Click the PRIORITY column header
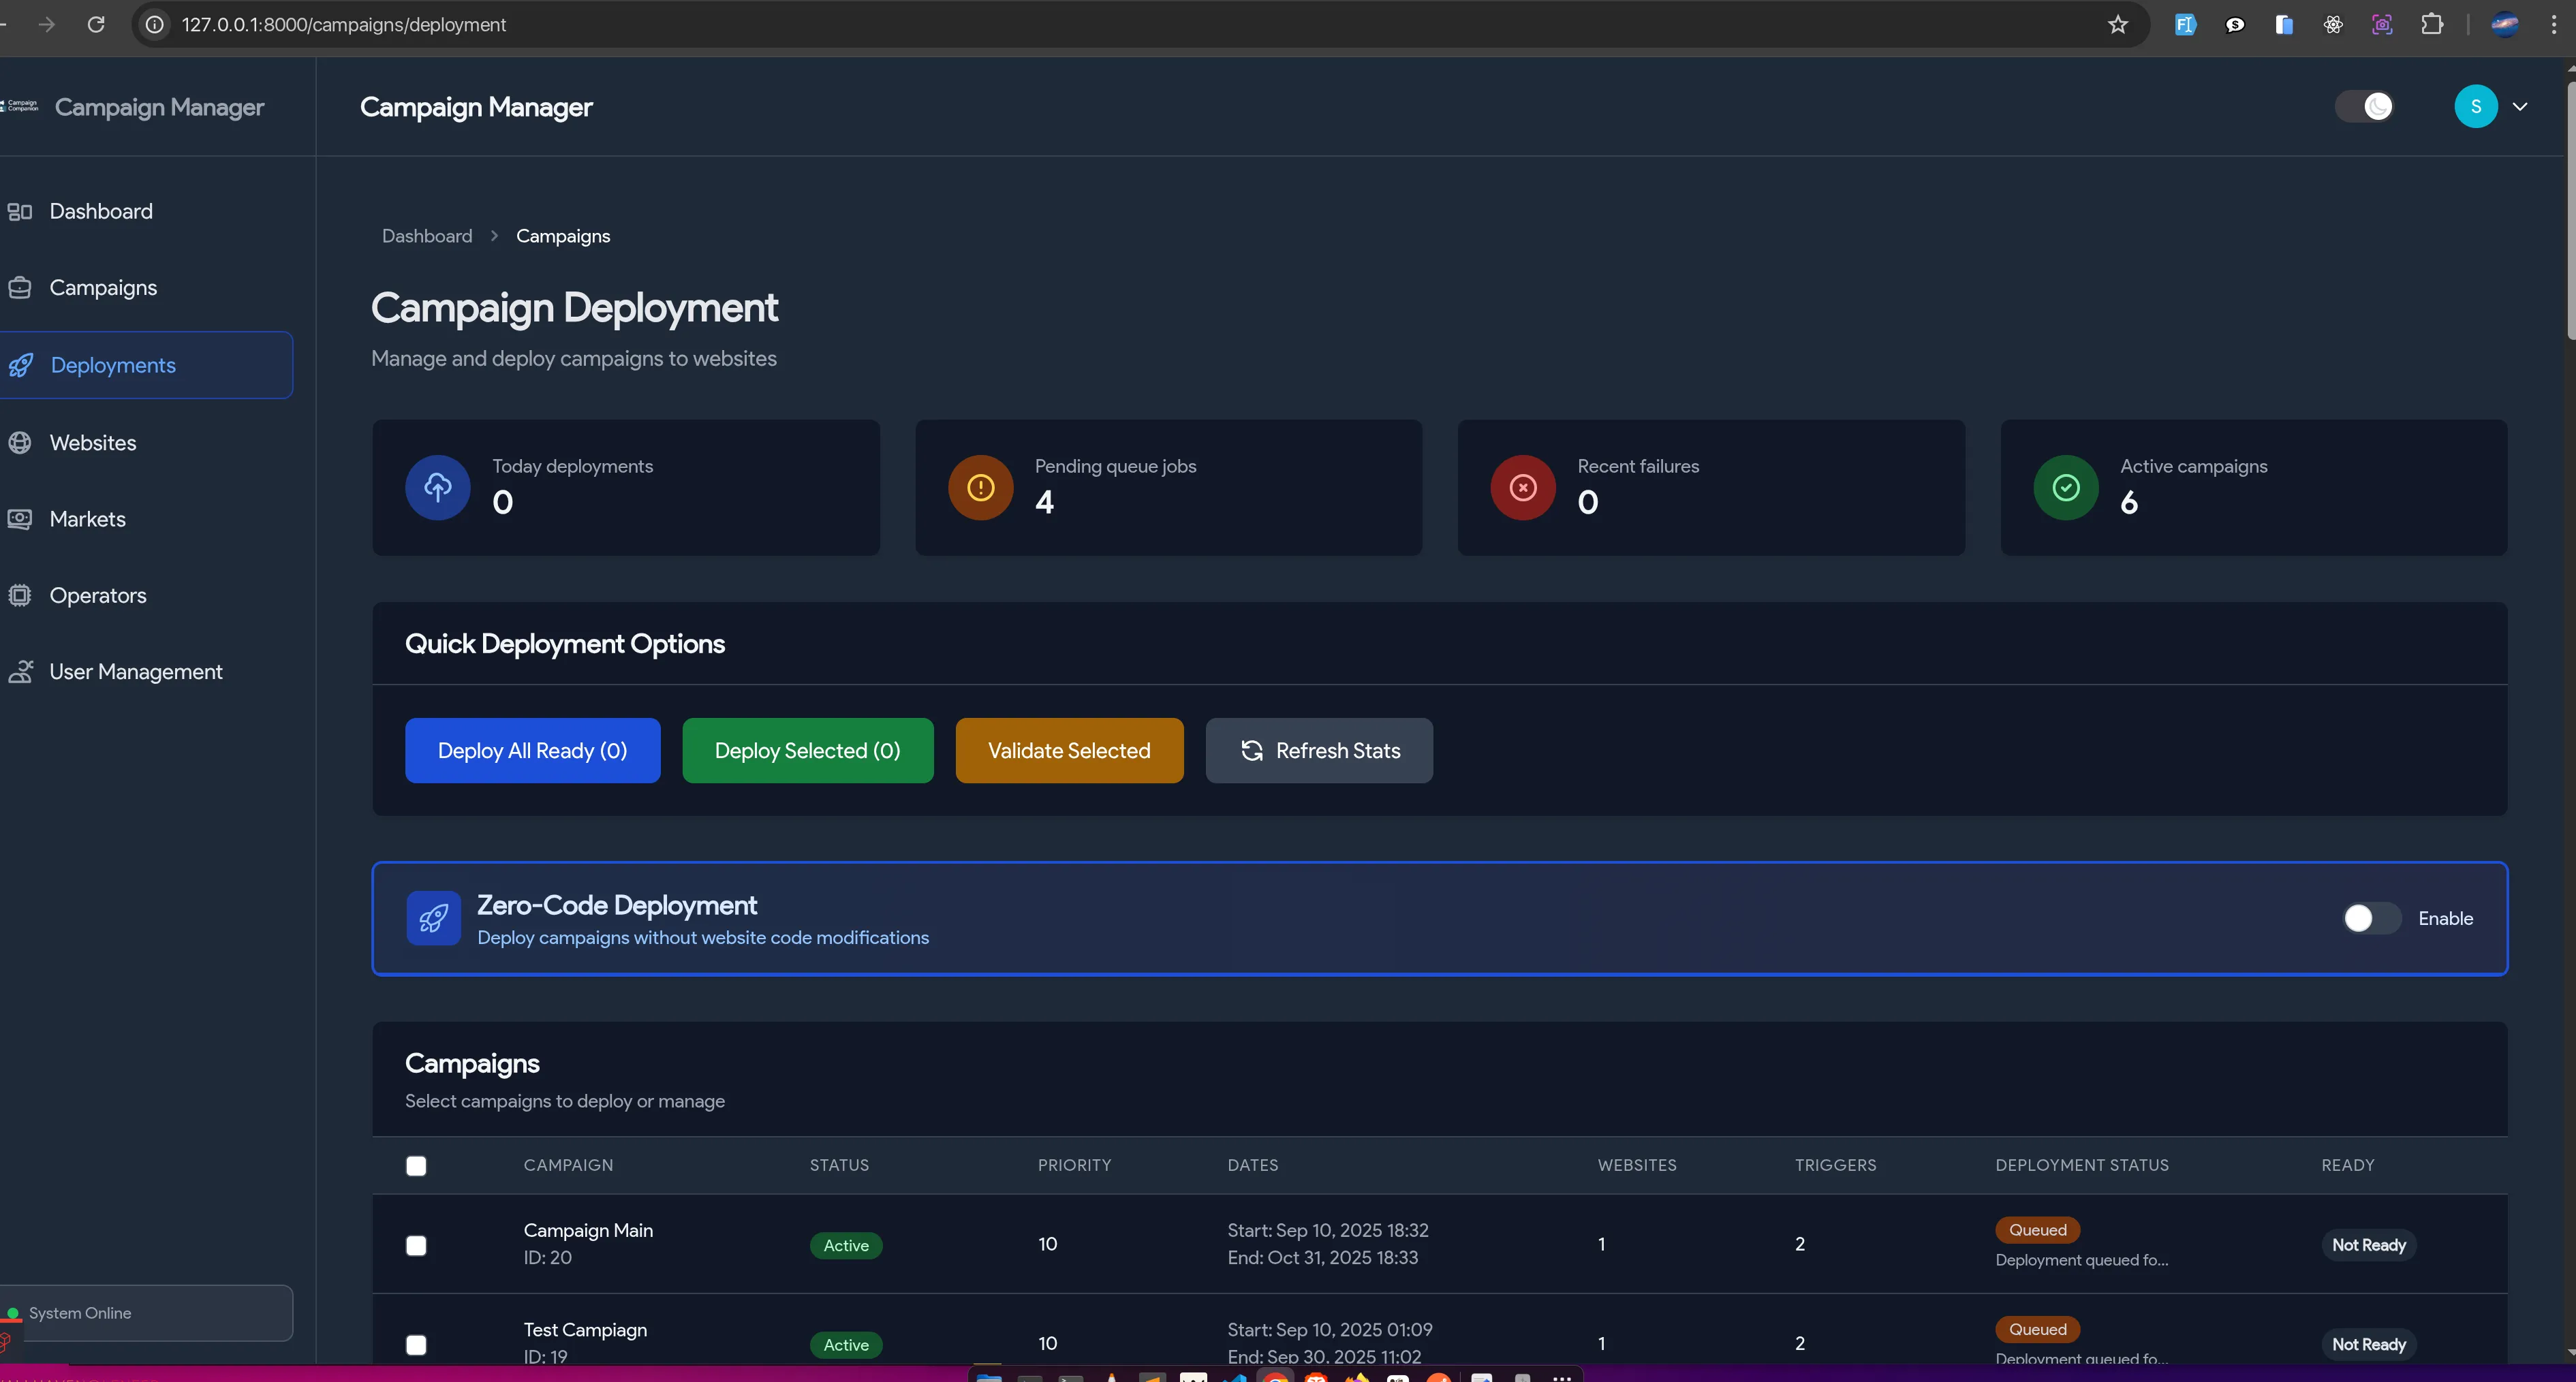The image size is (2576, 1382). [1074, 1165]
